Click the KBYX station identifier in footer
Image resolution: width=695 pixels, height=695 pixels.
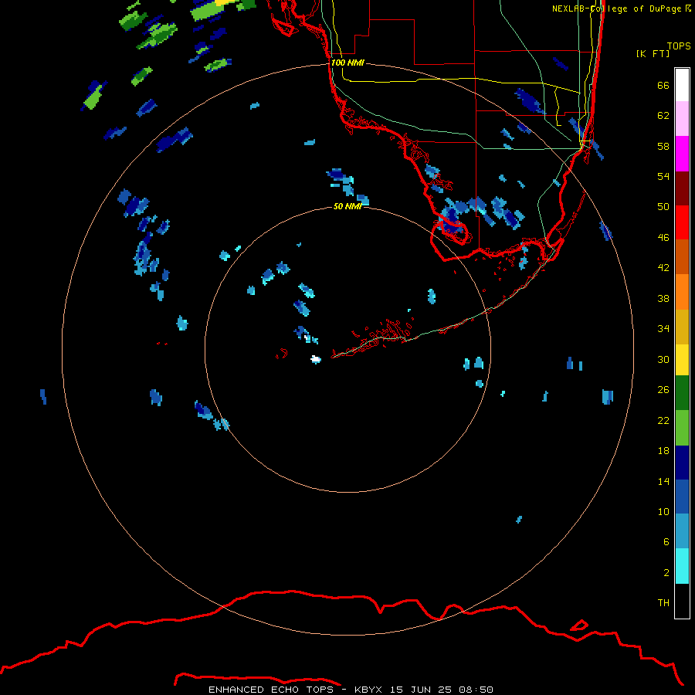[x=368, y=690]
